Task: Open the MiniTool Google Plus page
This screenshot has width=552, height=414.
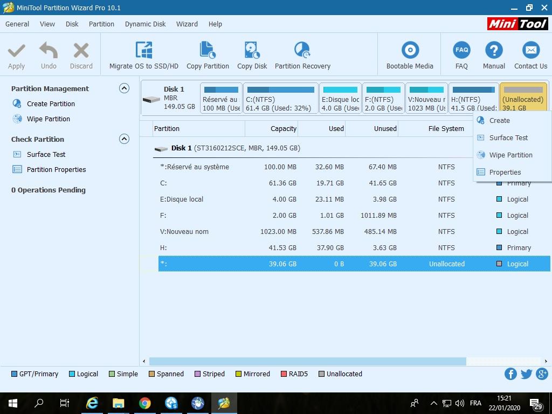Action: coord(542,374)
